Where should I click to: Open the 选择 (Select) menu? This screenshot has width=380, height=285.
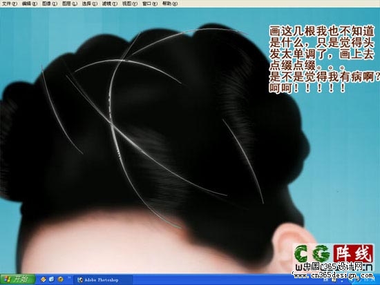coord(90,3)
